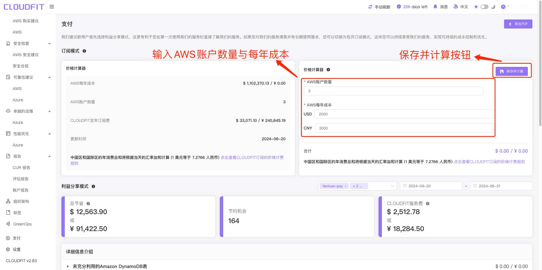Click info icon beside right 价格计算器 title
This screenshot has height=270, width=542.
click(328, 70)
